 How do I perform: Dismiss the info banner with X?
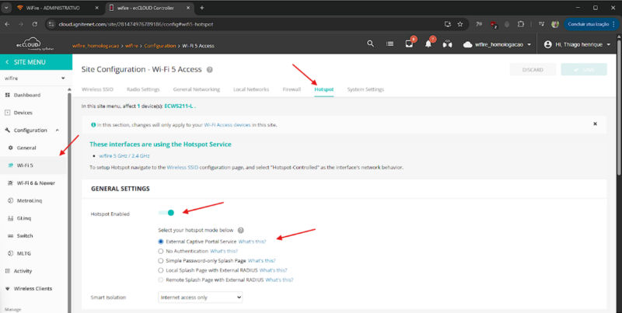(x=595, y=124)
